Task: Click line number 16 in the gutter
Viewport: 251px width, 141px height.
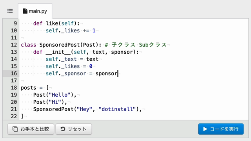Action: pyautogui.click(x=14, y=73)
